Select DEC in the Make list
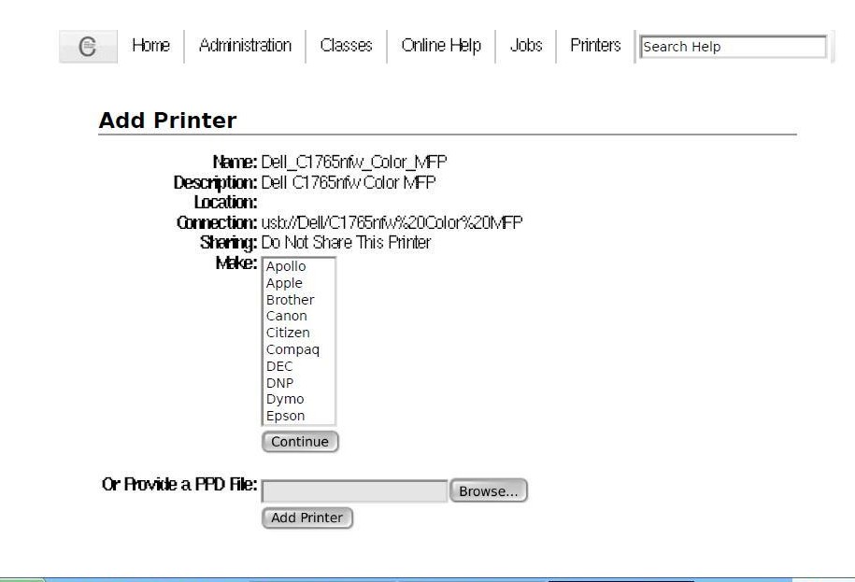Viewport: 855px width, 582px height. (x=299, y=366)
